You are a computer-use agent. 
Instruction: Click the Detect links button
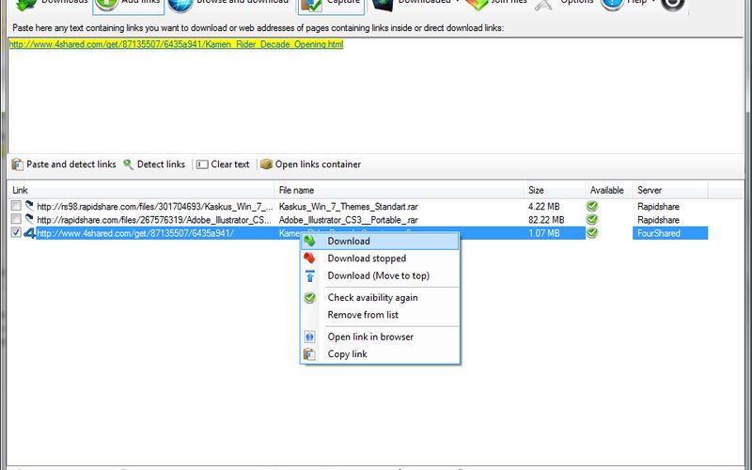tap(154, 164)
